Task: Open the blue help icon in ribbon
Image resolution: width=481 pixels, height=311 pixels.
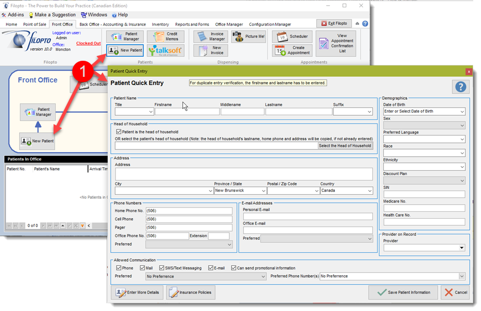Action: [x=365, y=23]
